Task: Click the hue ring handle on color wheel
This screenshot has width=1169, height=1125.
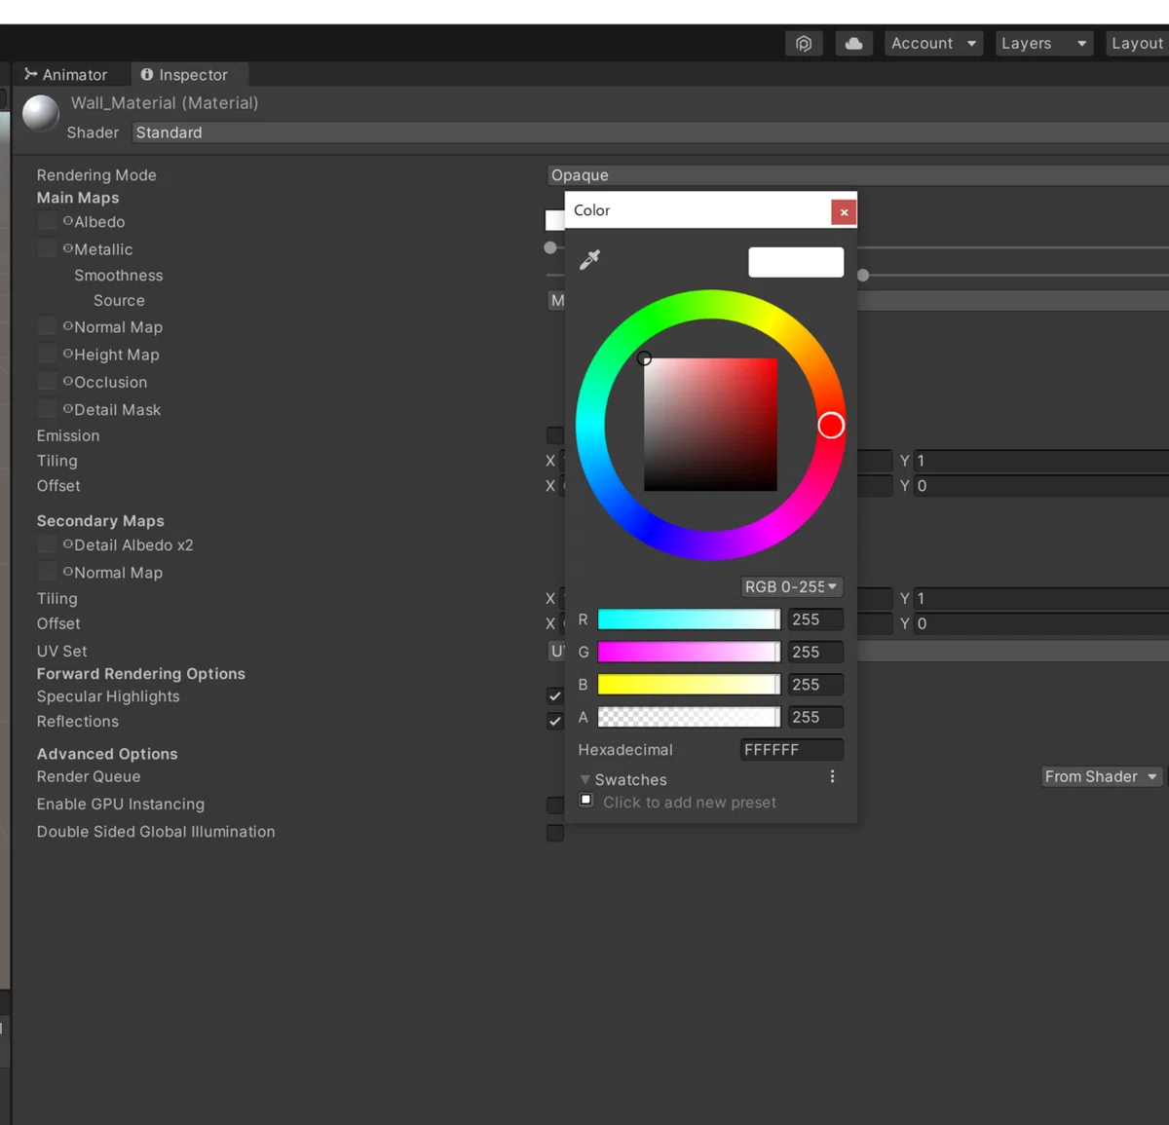Action: [831, 425]
